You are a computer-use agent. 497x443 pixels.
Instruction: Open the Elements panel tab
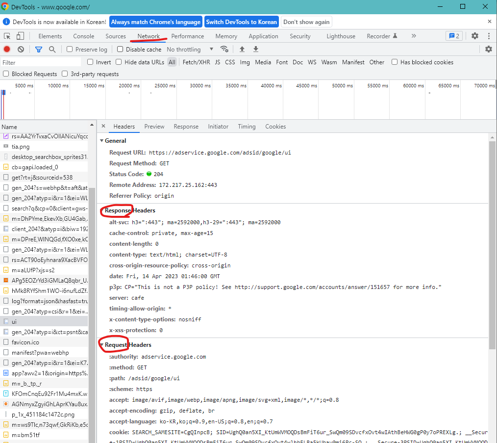(x=50, y=36)
